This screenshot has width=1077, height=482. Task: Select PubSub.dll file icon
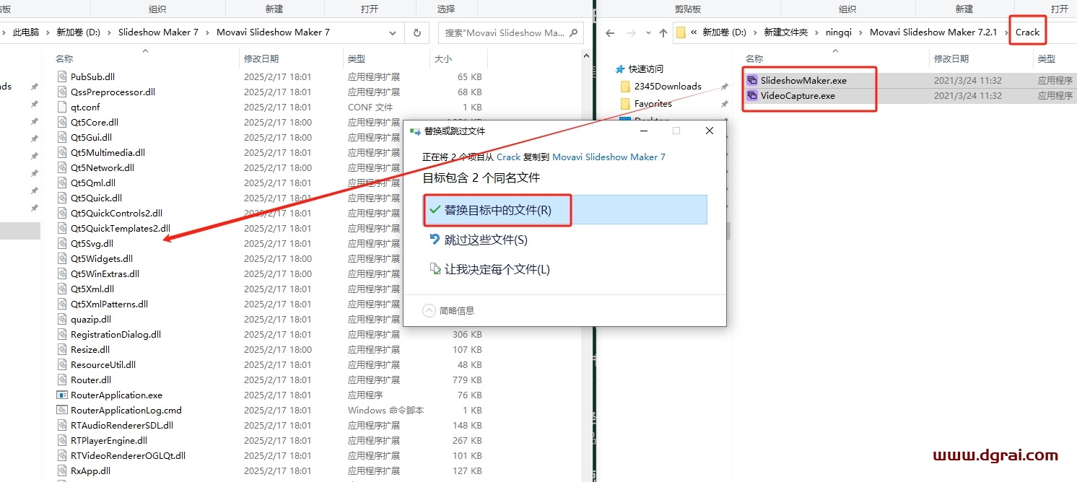click(x=62, y=76)
